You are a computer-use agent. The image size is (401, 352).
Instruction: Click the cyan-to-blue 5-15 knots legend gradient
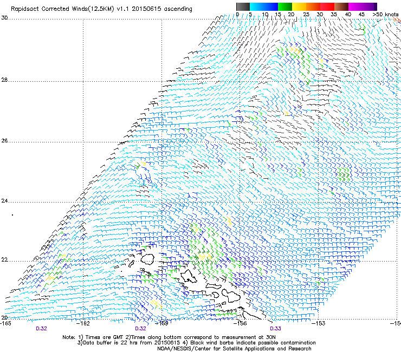click(x=264, y=6)
